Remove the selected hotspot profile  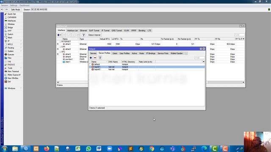(x=95, y=58)
